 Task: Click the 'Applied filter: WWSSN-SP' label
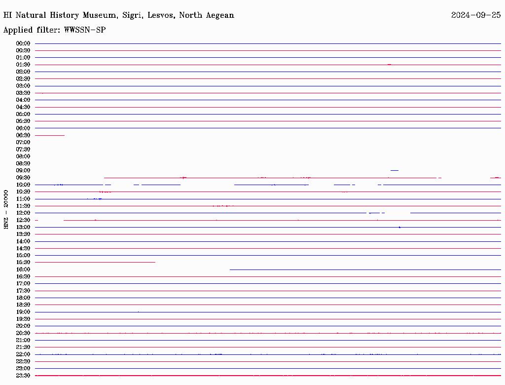tap(54, 30)
